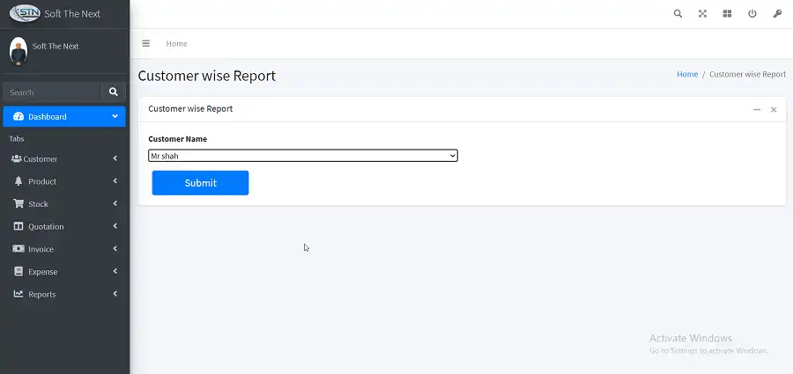This screenshot has height=374, width=793.
Task: Open the Quotation menu item
Action: pyautogui.click(x=64, y=227)
